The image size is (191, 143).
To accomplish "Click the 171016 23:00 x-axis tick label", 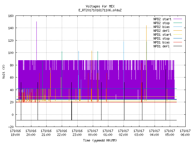I will click(77, 133).
